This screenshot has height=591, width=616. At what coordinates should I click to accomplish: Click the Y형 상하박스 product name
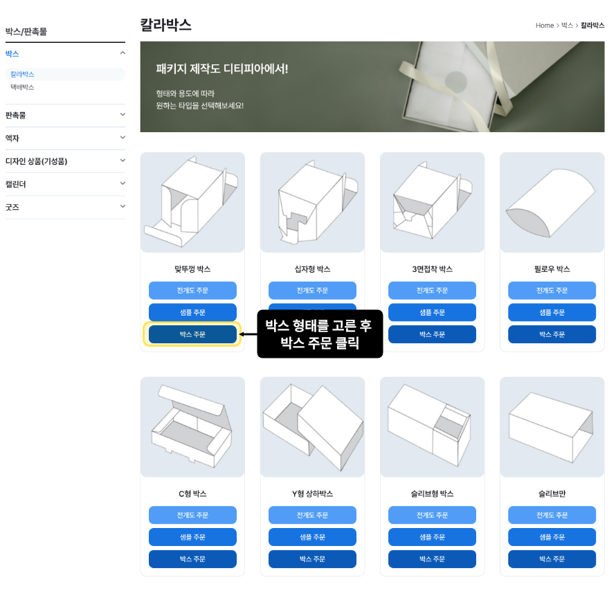[312, 493]
